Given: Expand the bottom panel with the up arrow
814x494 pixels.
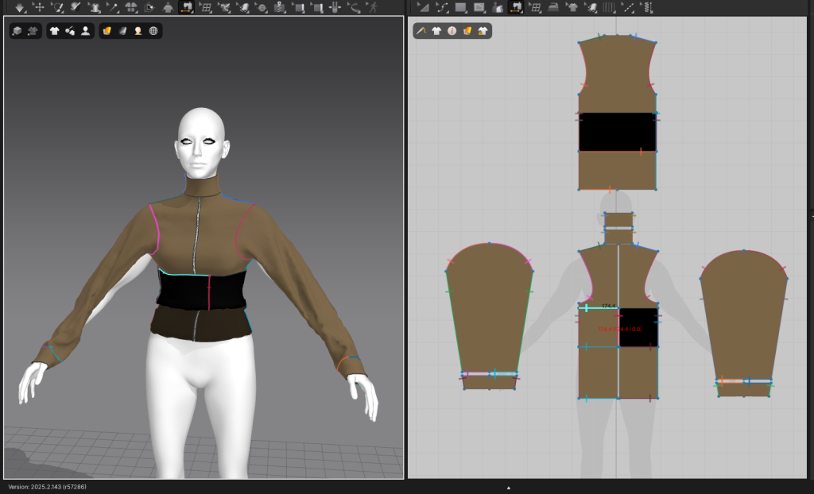Looking at the screenshot, I should pos(509,487).
